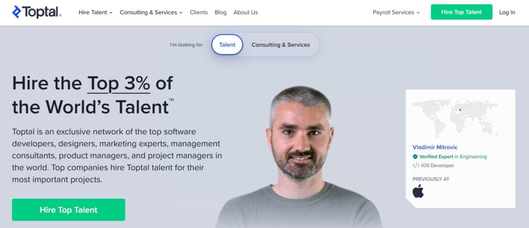Viewport: 529px width, 228px height.
Task: Expand the Hire Talent dropdown menu
Action: 96,12
